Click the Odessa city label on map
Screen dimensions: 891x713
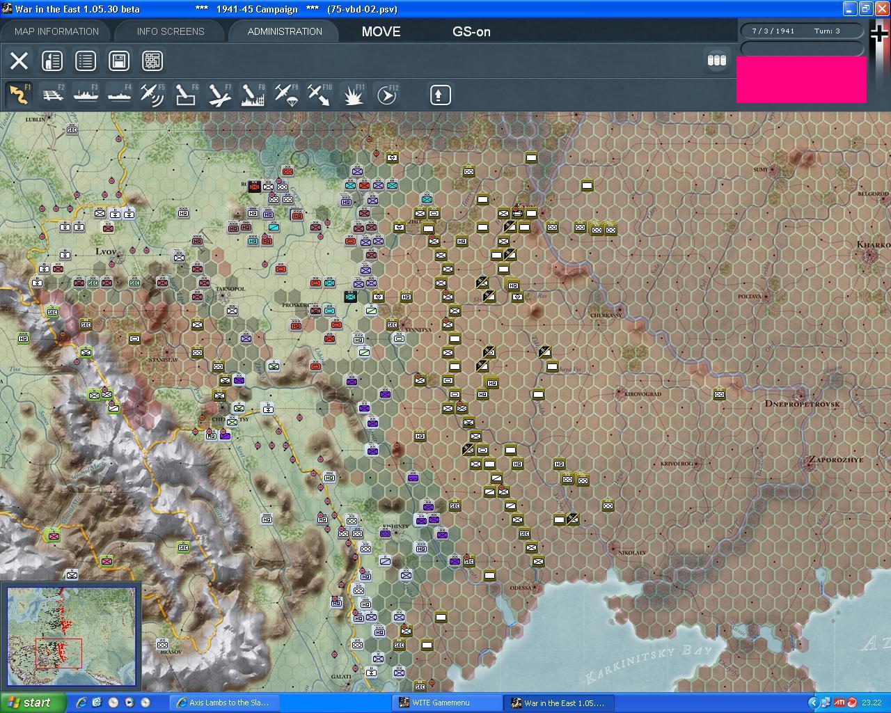point(520,588)
